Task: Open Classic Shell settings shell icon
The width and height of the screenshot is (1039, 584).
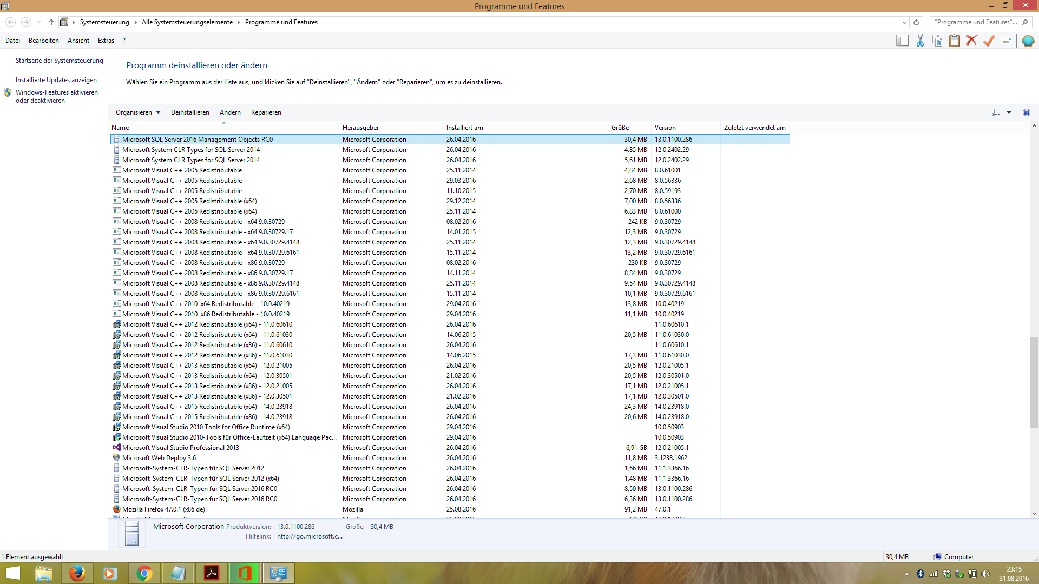Action: tap(1028, 41)
